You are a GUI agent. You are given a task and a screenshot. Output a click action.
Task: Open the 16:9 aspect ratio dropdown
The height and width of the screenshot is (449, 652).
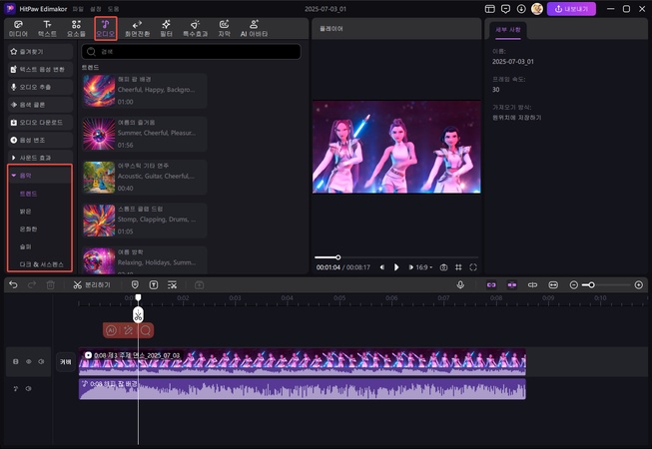pyautogui.click(x=424, y=267)
